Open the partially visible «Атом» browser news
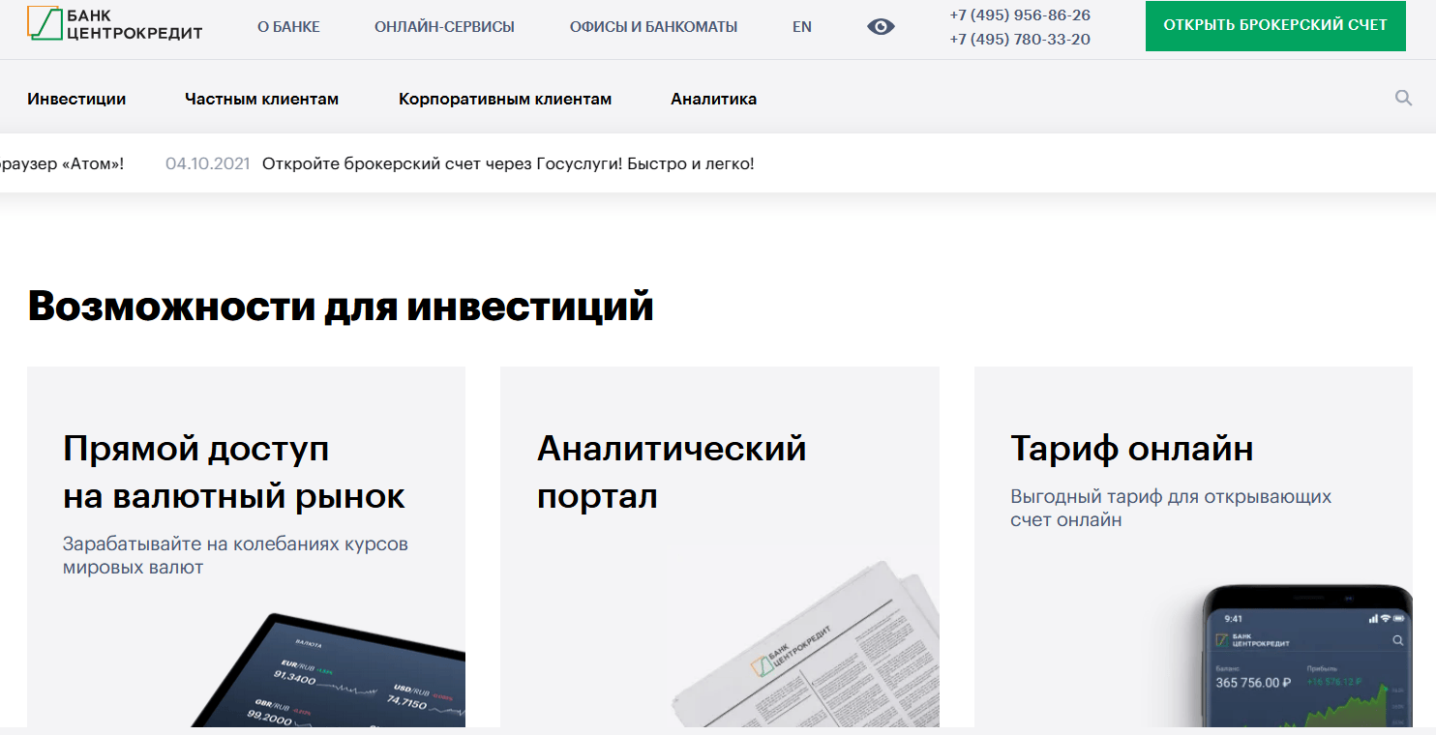Viewport: 1436px width, 735px height. (62, 163)
